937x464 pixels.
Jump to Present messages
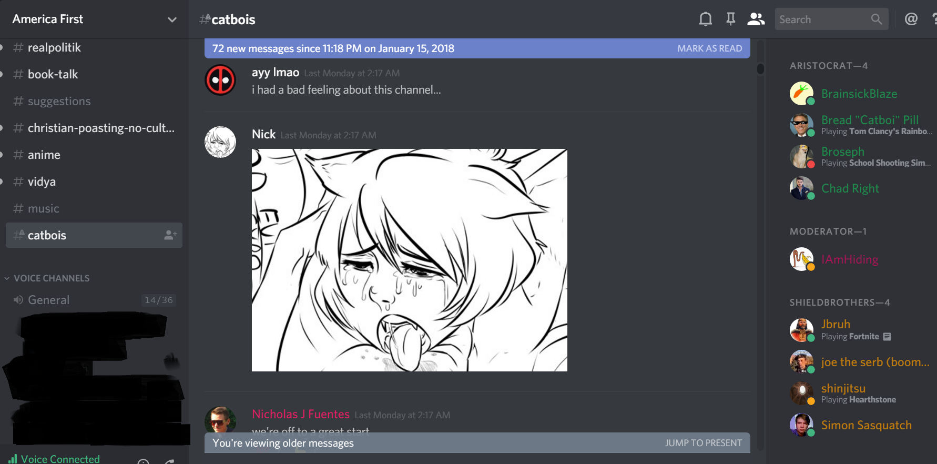click(x=704, y=443)
